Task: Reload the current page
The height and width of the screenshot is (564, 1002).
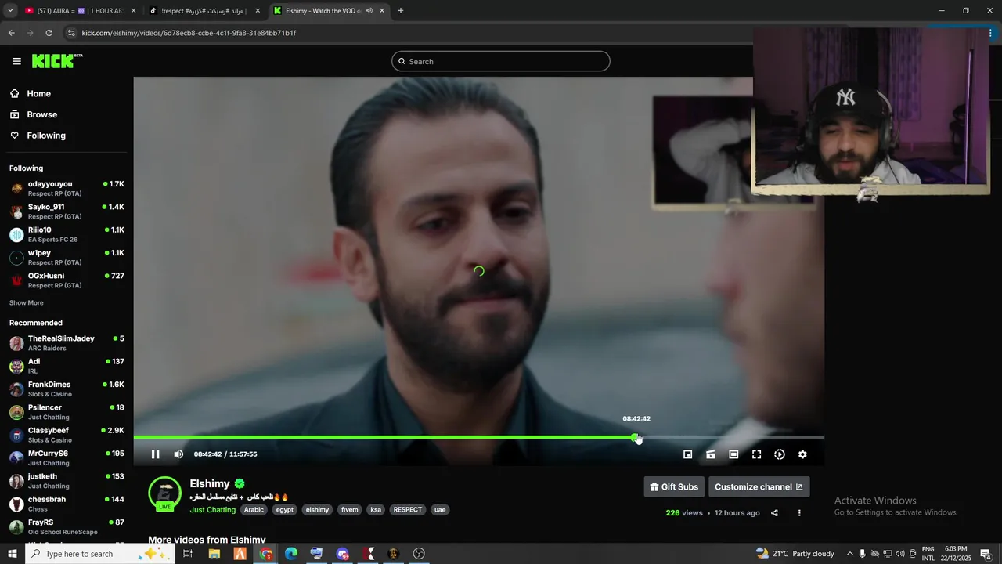Action: (x=49, y=33)
